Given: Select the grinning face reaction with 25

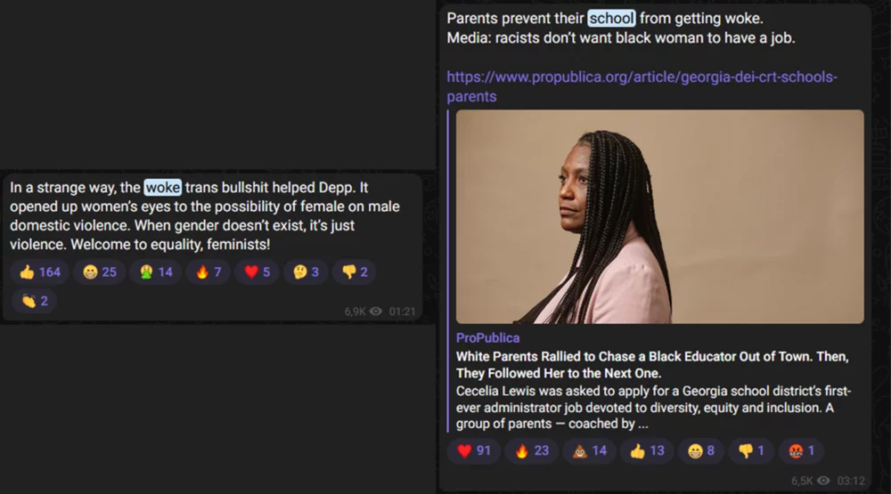Looking at the screenshot, I should 100,272.
